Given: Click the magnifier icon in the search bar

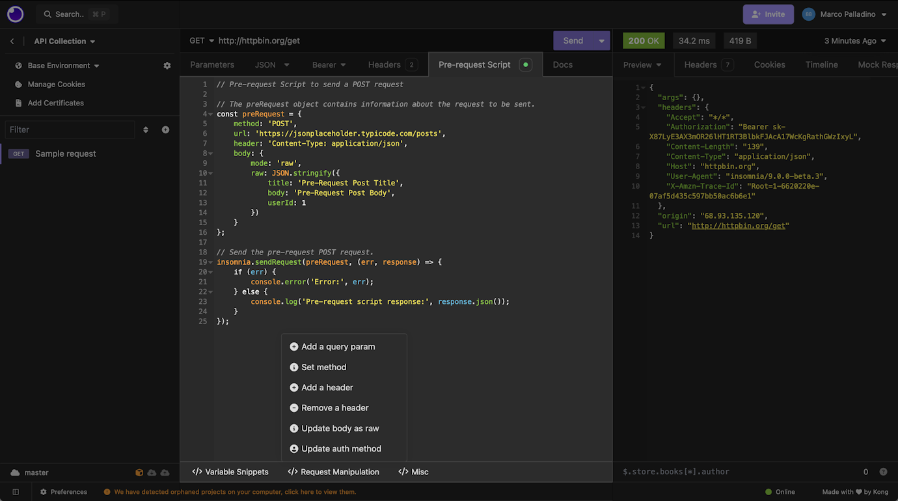Looking at the screenshot, I should point(46,14).
